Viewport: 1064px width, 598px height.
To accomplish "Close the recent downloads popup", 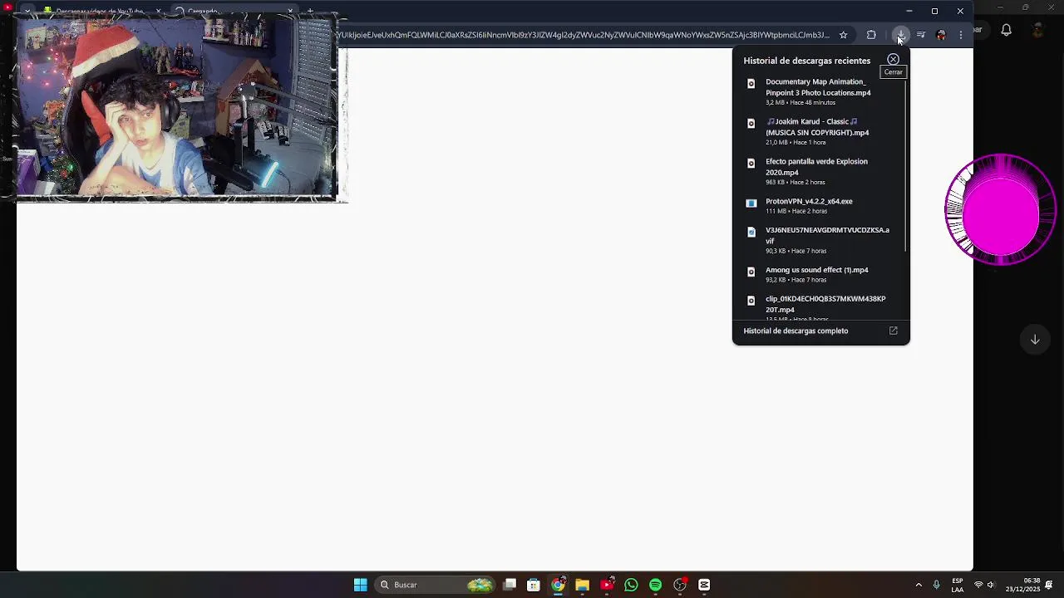I will pos(893,60).
